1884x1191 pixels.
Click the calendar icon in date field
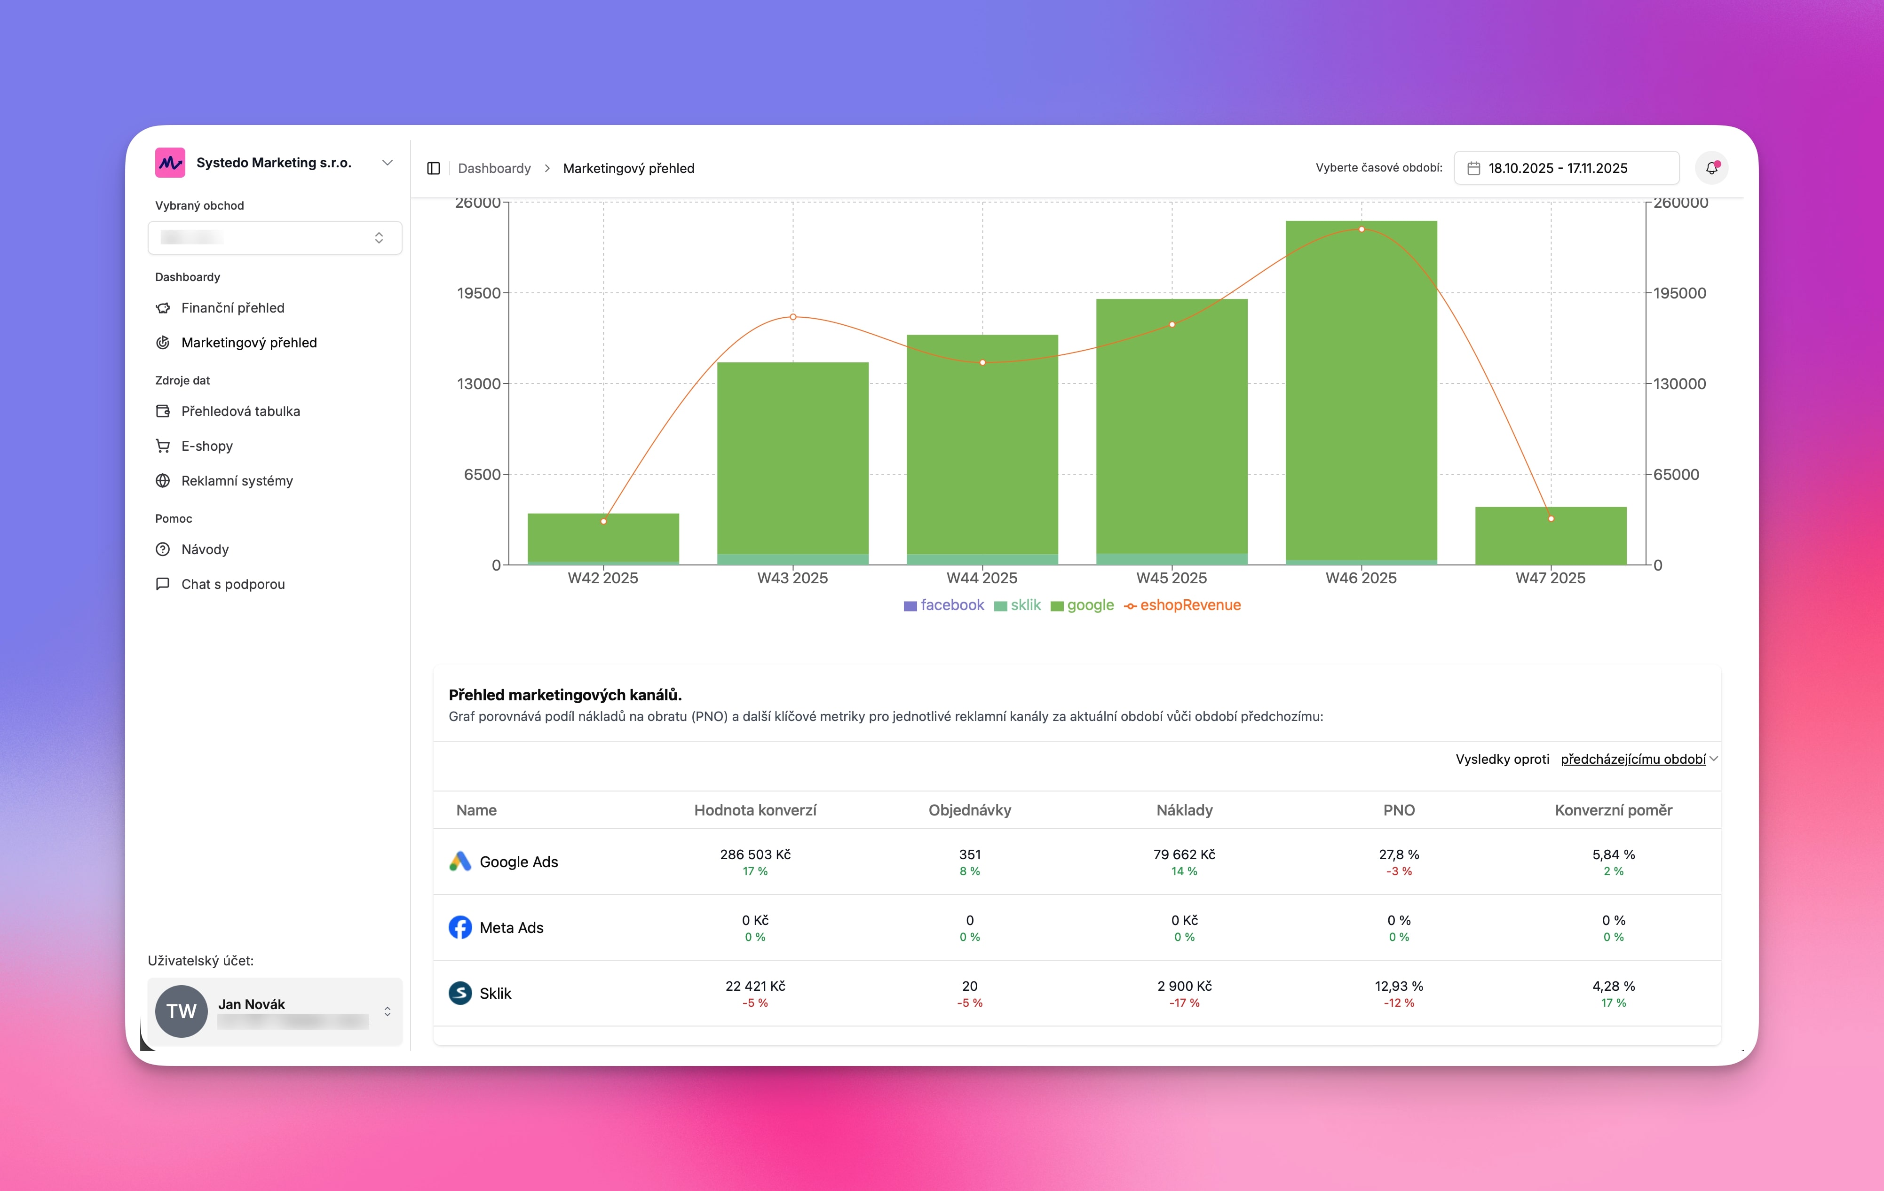(x=1473, y=168)
